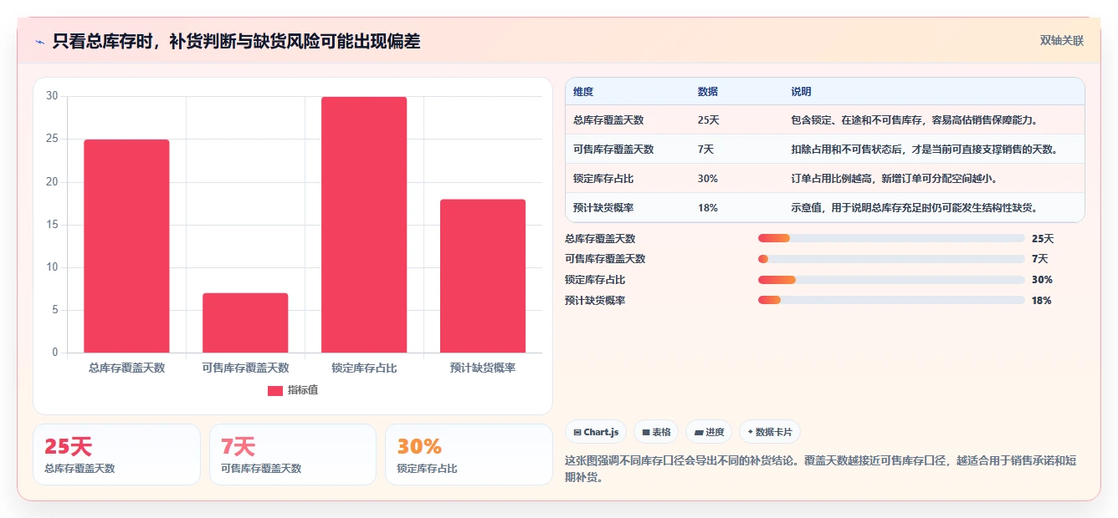
Task: Click the summary paragraph starting 这张图强调
Action: point(820,469)
